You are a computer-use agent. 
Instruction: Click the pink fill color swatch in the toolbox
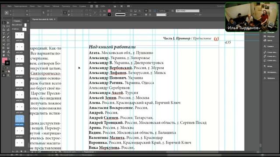tap(4, 60)
